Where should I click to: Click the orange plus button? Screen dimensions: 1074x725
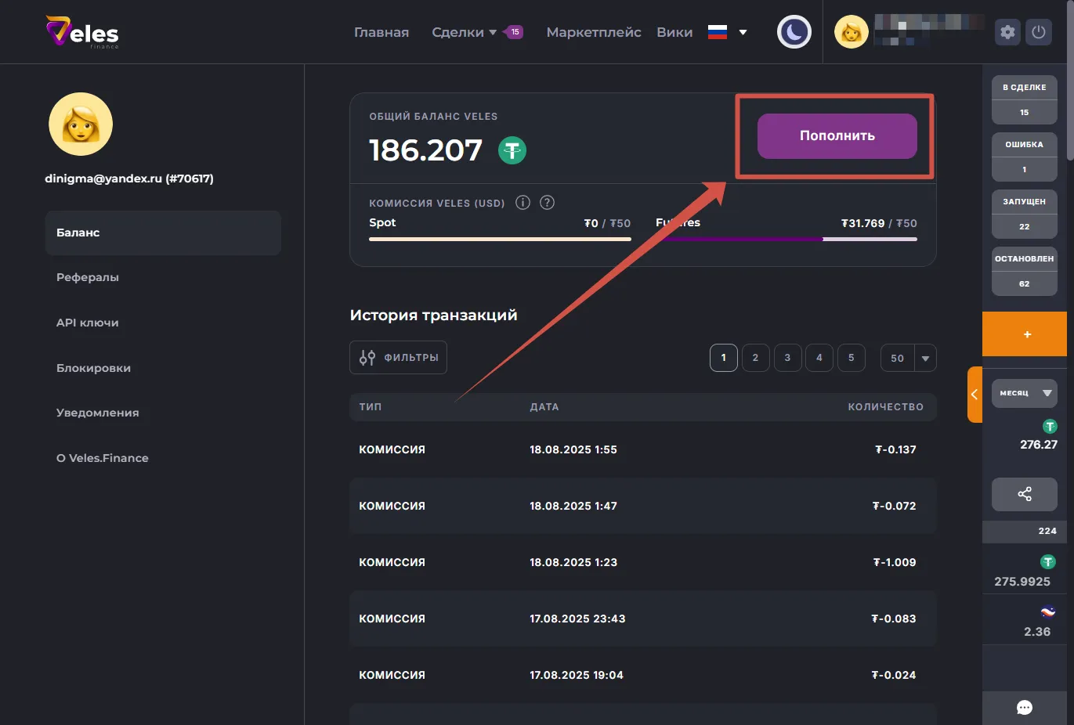point(1026,334)
